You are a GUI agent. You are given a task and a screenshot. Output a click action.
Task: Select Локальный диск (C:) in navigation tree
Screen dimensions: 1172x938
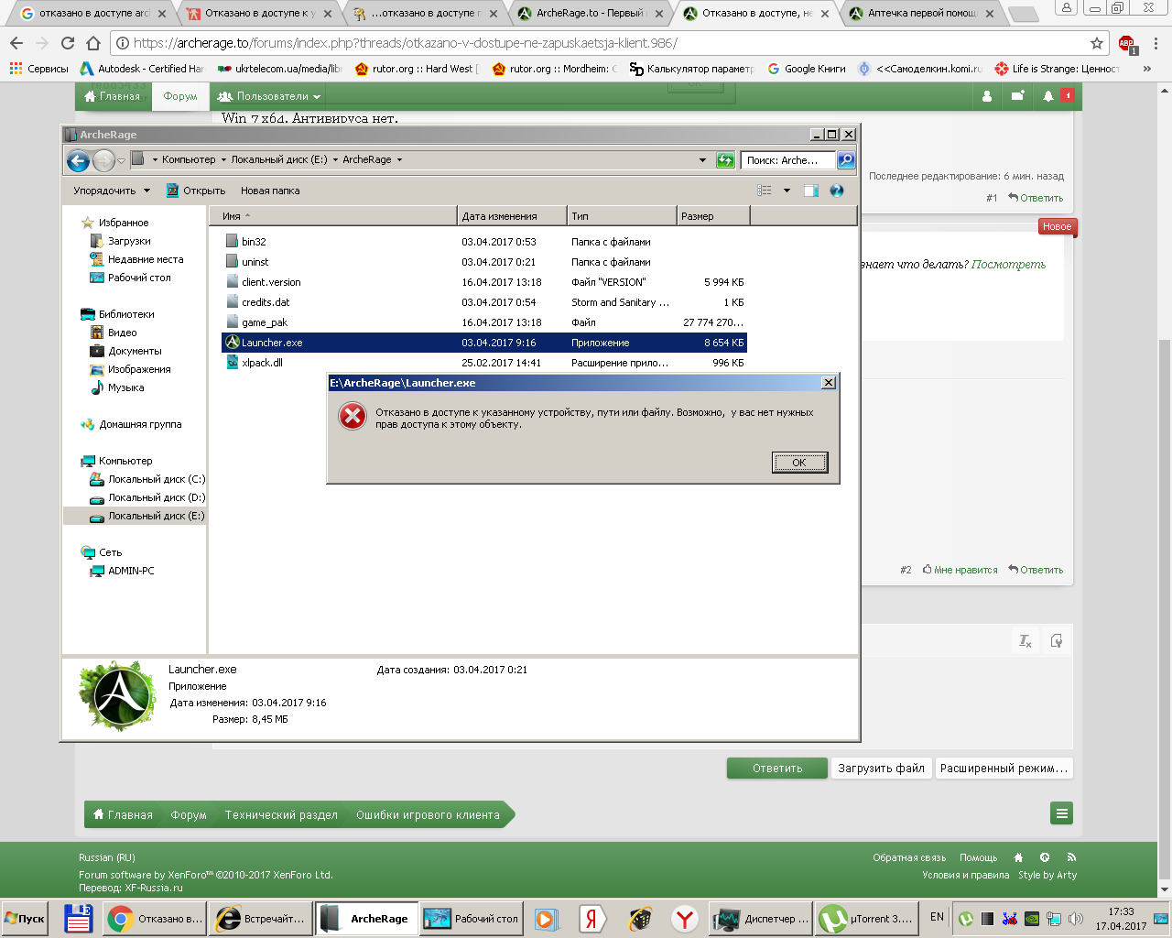[x=147, y=479]
